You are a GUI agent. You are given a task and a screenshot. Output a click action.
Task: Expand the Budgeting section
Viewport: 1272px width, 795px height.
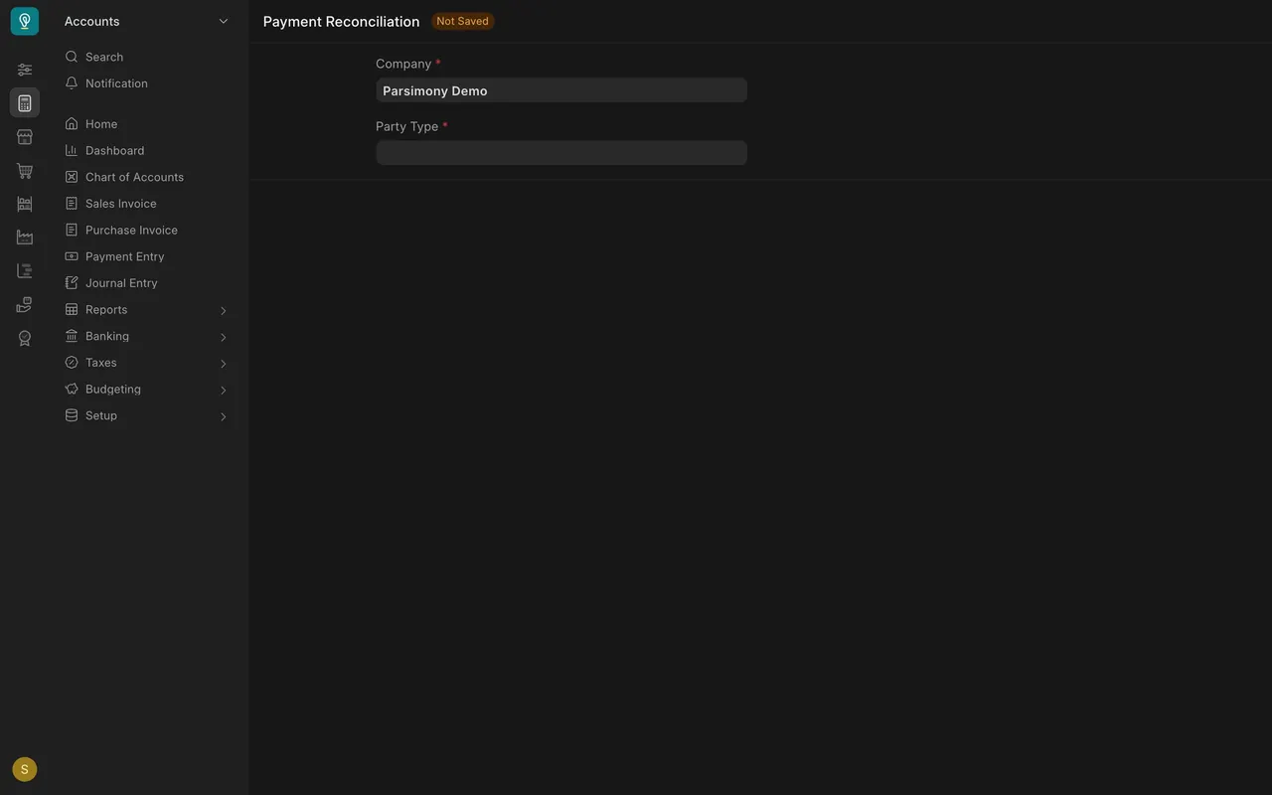(x=147, y=390)
